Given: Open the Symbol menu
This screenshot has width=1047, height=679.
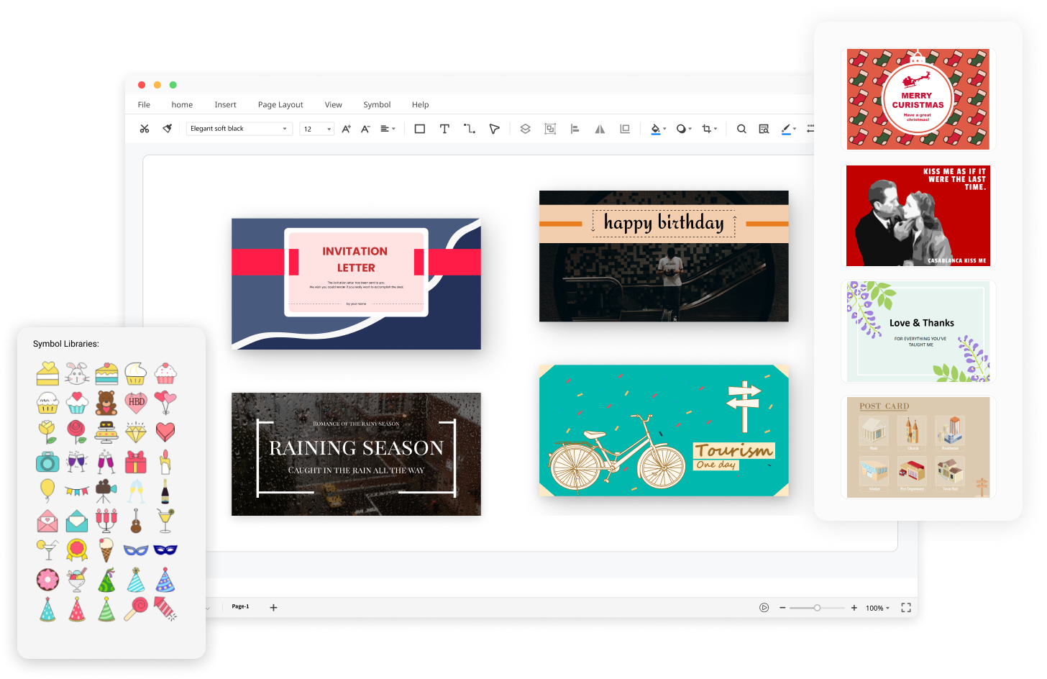Looking at the screenshot, I should click(x=377, y=105).
